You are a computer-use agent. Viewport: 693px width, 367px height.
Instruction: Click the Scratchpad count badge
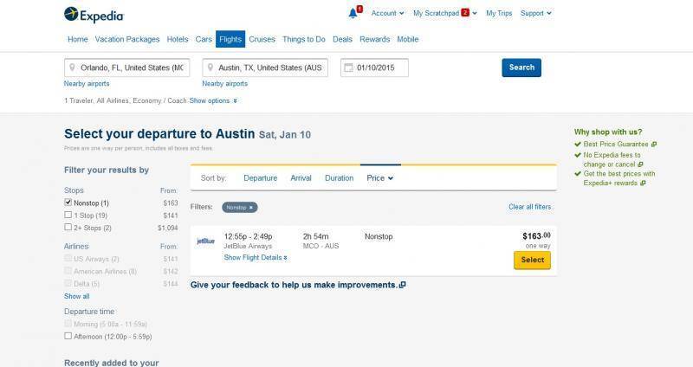(465, 13)
